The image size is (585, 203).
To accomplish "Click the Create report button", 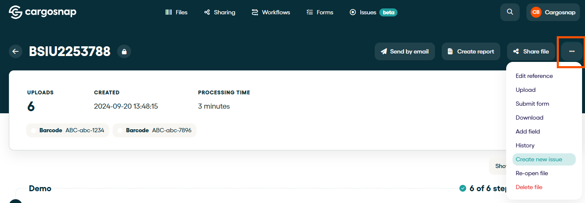I will pos(471,51).
